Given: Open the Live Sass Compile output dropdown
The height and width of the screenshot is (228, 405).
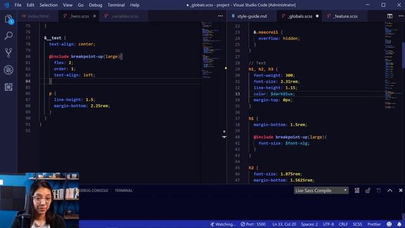Looking at the screenshot, I should 321,191.
